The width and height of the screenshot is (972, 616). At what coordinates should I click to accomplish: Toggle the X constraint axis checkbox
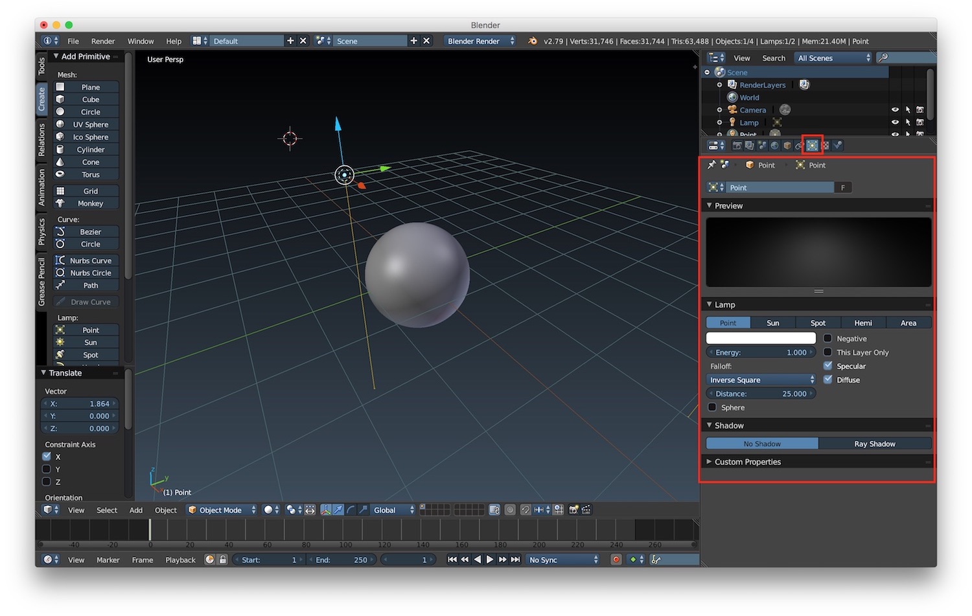(x=47, y=457)
